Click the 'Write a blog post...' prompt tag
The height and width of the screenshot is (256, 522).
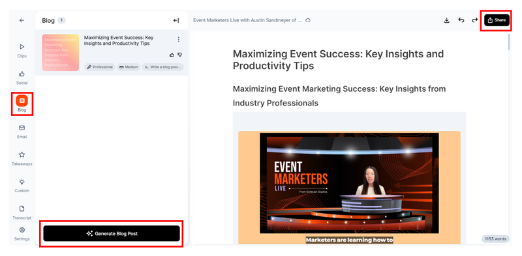pyautogui.click(x=162, y=67)
